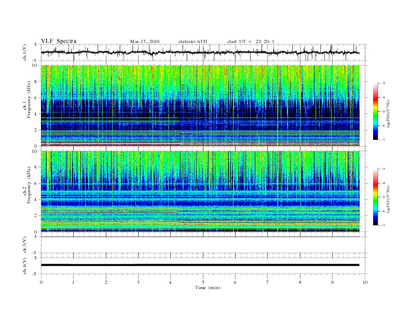Click the time axis tick label "1"

(x=73, y=282)
